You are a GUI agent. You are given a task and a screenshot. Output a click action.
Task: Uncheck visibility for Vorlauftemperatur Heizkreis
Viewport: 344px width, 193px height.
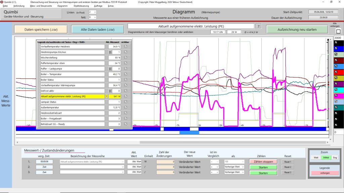click(x=126, y=47)
